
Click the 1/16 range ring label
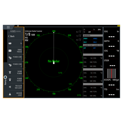pyautogui.click(x=60, y=73)
